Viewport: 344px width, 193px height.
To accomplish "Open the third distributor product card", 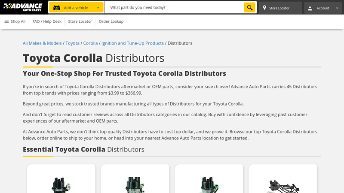I will (x=209, y=184).
